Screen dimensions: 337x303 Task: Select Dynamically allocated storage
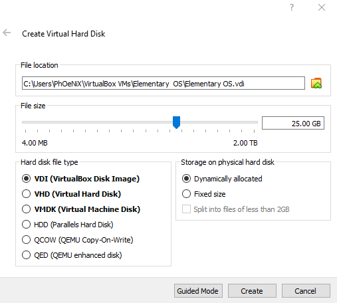pyautogui.click(x=222, y=179)
